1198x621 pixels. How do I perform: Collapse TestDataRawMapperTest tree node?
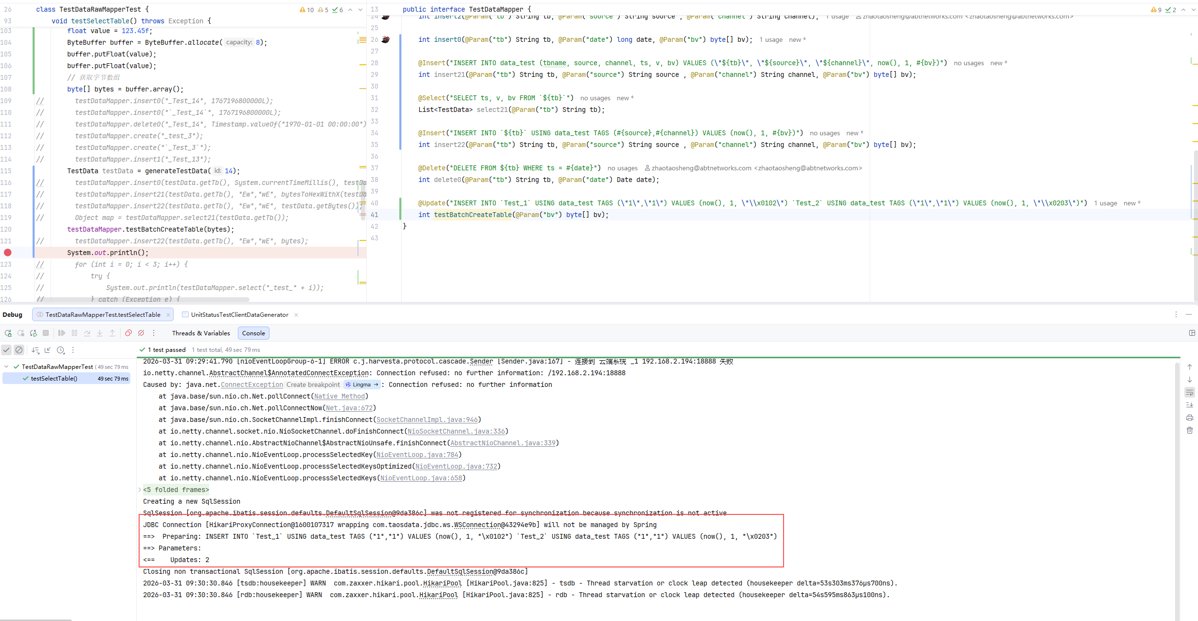coord(6,366)
